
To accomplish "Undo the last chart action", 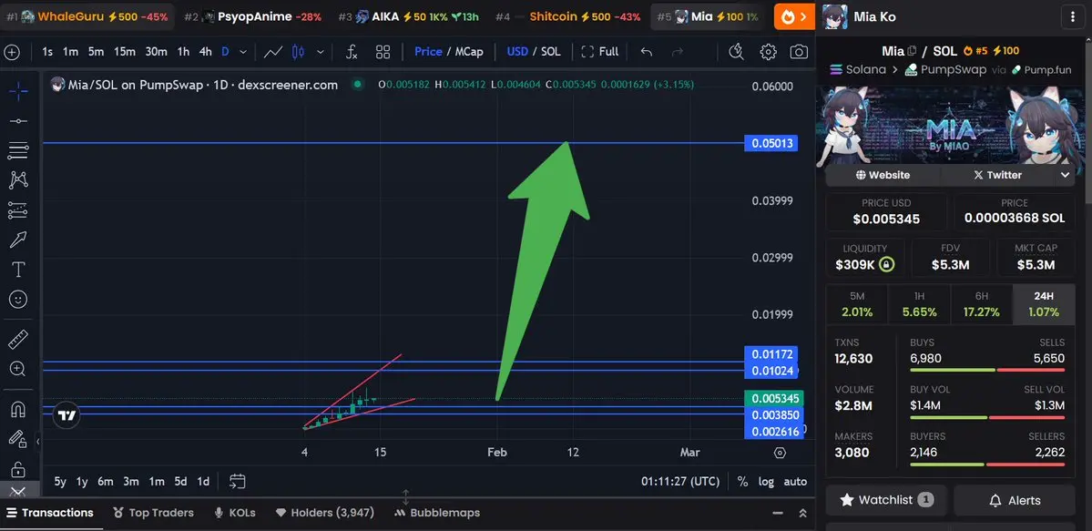I will click(x=647, y=52).
